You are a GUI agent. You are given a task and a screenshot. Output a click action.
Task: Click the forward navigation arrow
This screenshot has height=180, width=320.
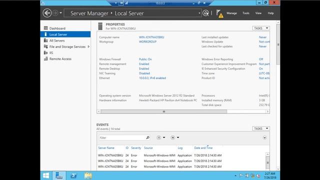tap(55, 13)
